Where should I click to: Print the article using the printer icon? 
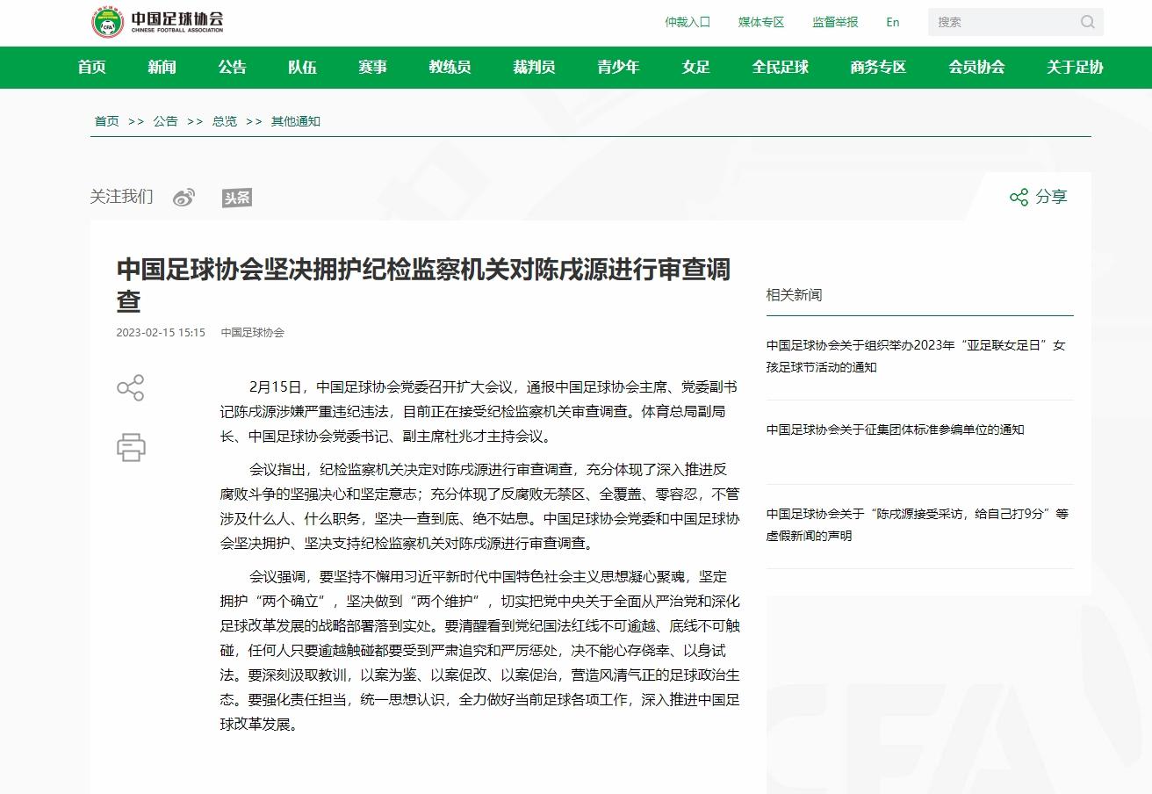coord(130,447)
